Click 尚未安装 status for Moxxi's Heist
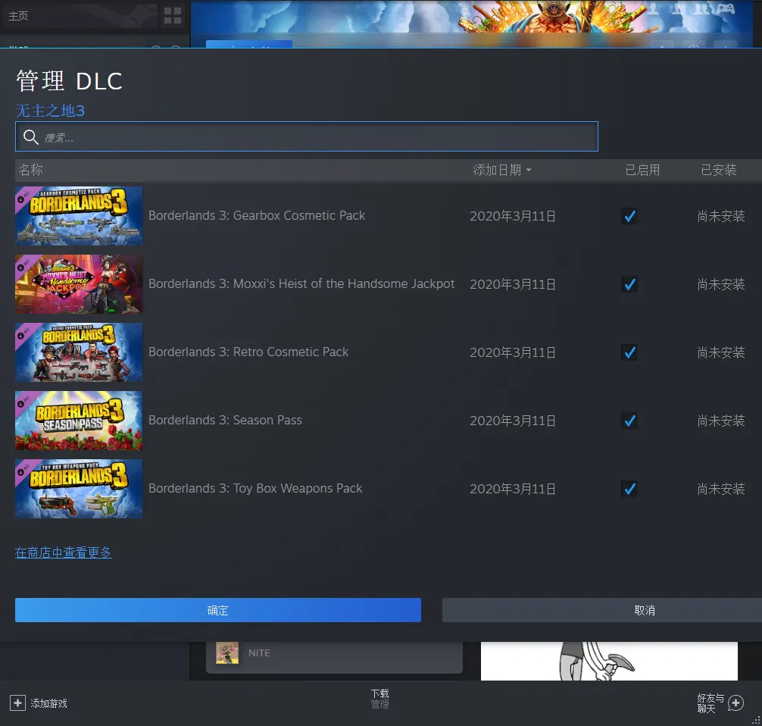 tap(721, 284)
